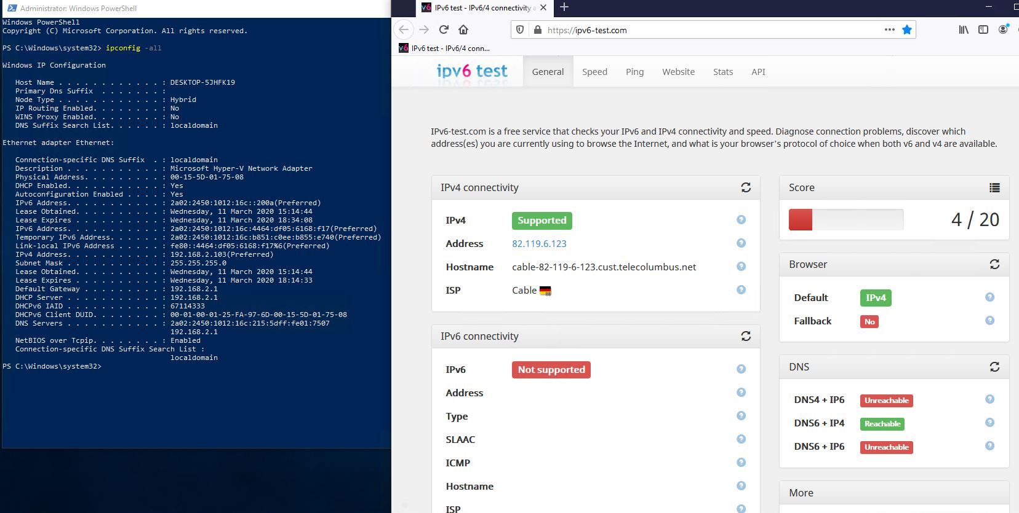The image size is (1019, 513).
Task: Click help icon for DNS4 + IP6 row
Action: tap(989, 399)
